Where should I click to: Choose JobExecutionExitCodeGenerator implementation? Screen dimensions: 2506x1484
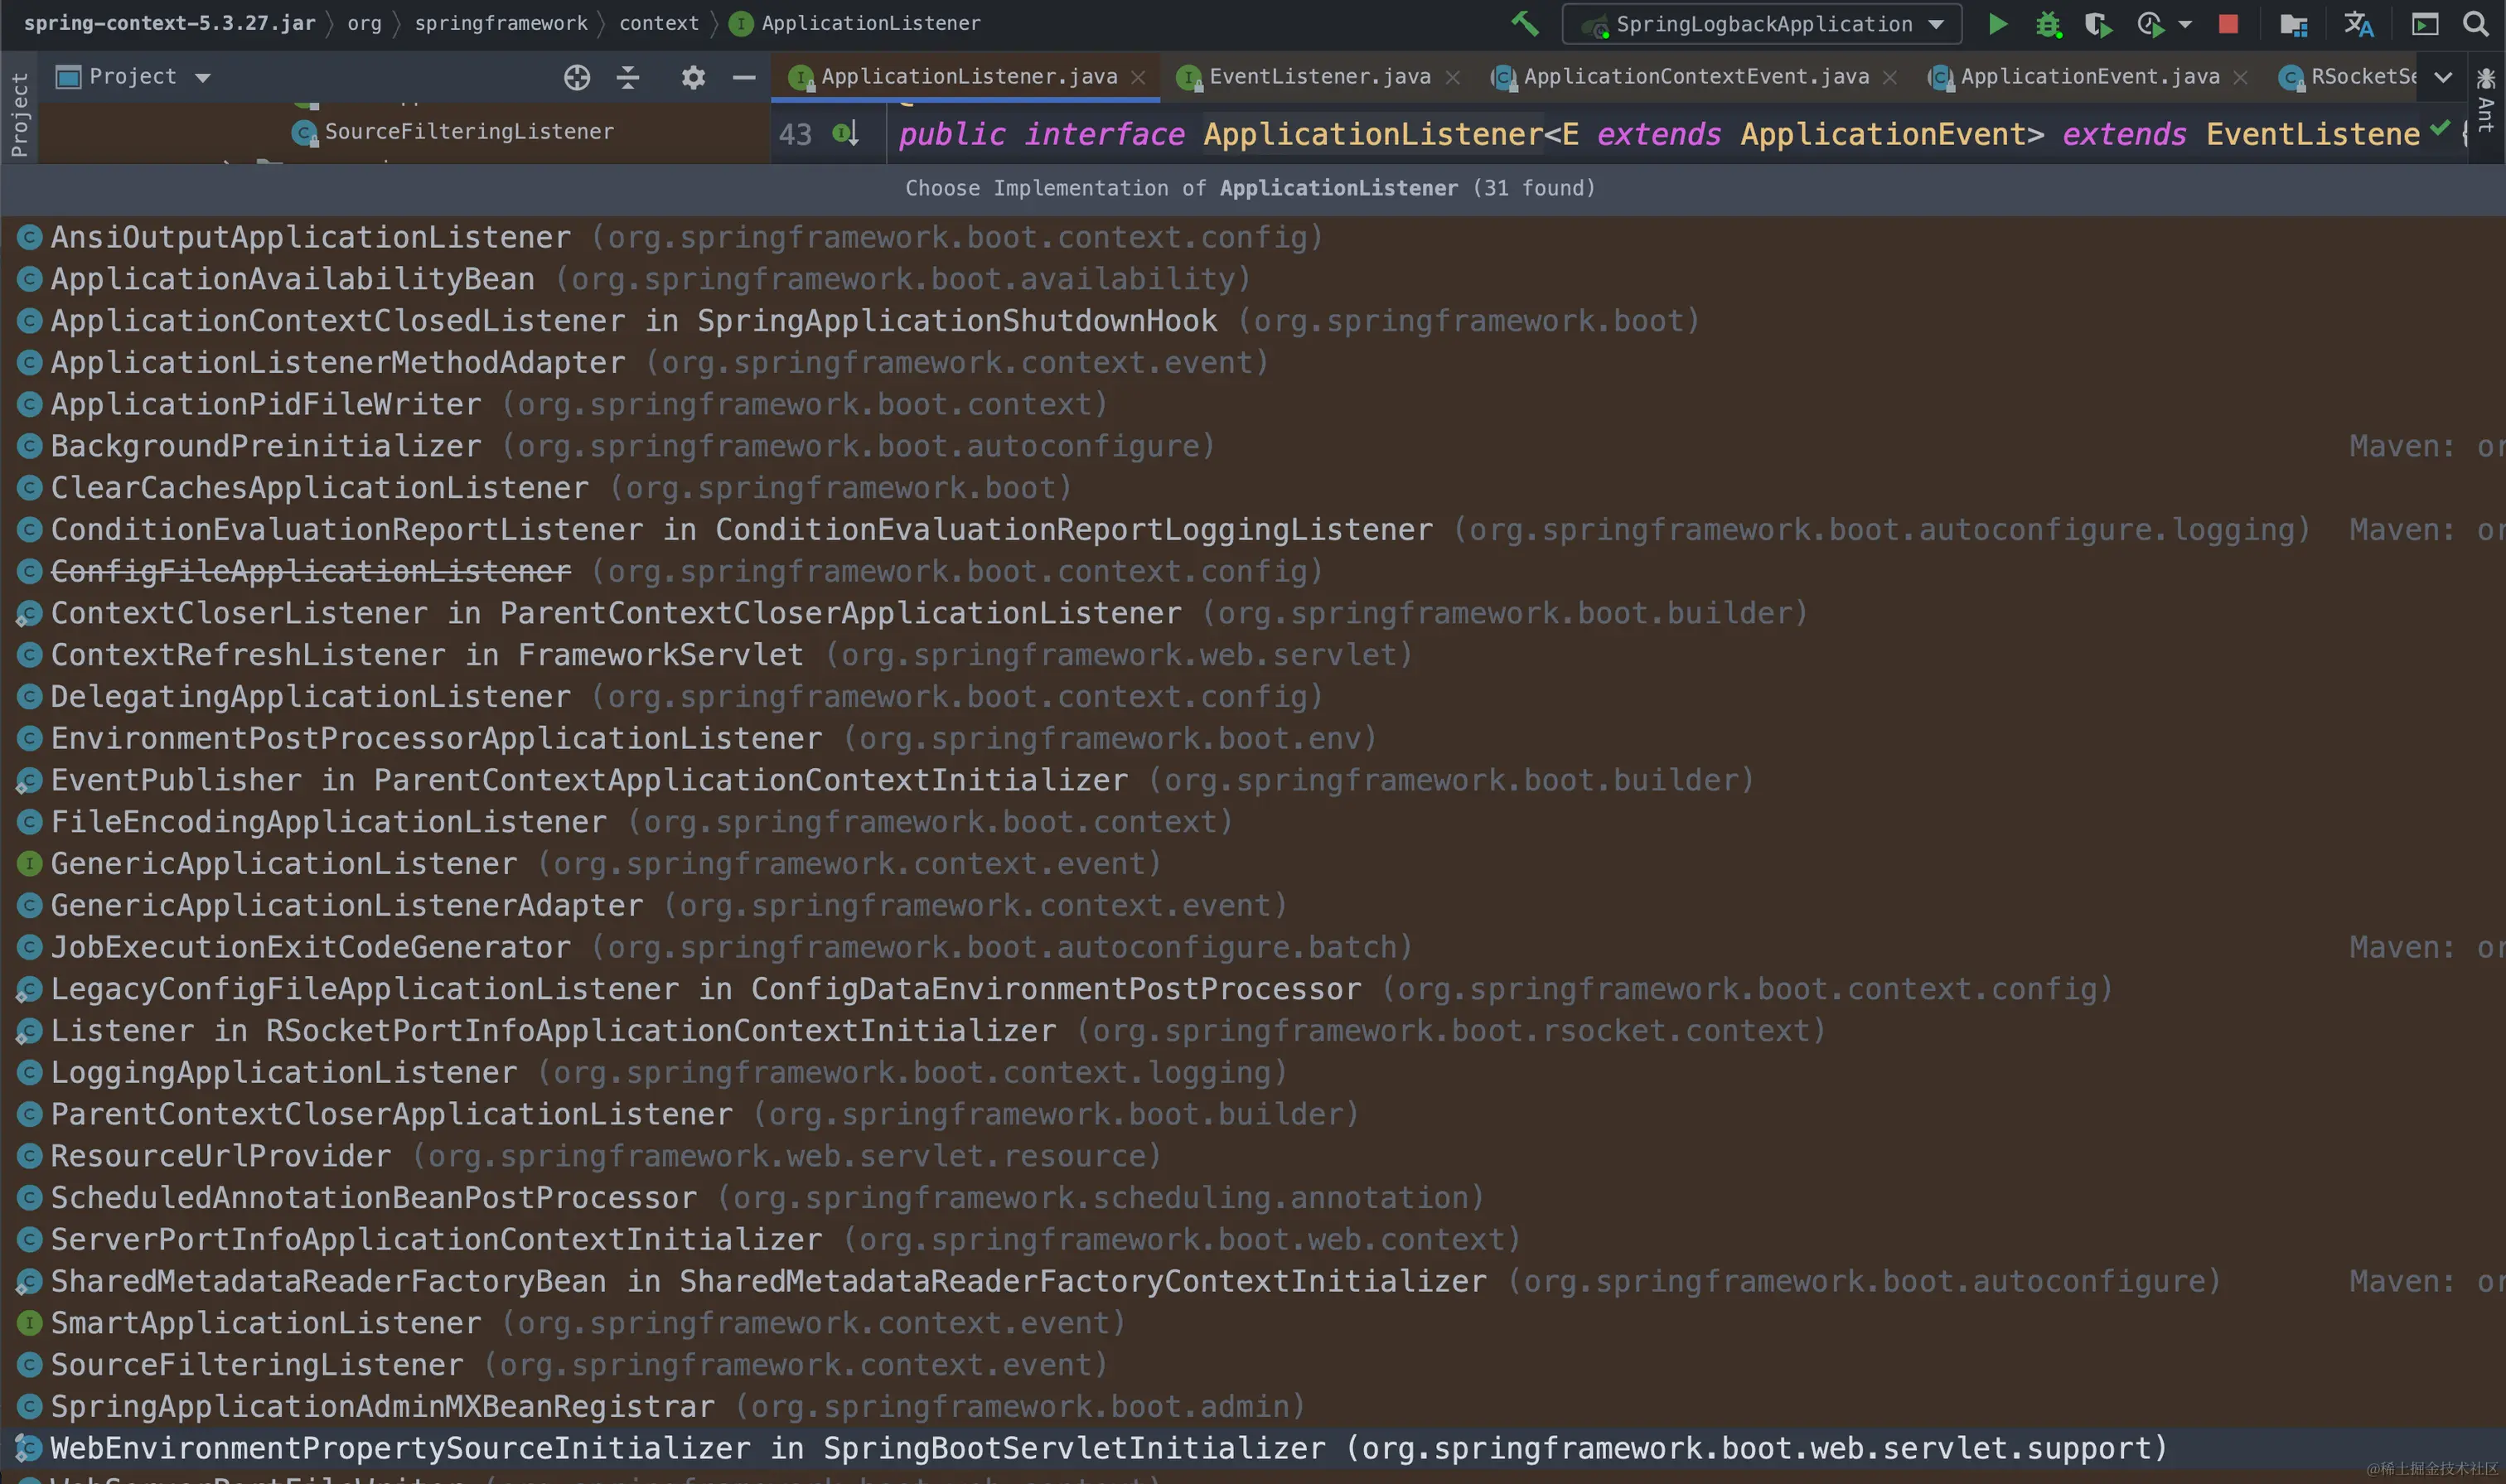click(x=1252, y=947)
